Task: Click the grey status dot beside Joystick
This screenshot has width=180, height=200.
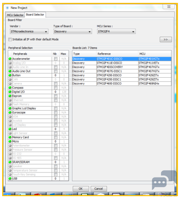Action: (x=10, y=121)
